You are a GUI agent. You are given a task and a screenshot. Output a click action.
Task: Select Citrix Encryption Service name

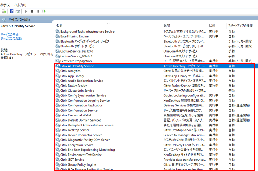tap(77, 145)
